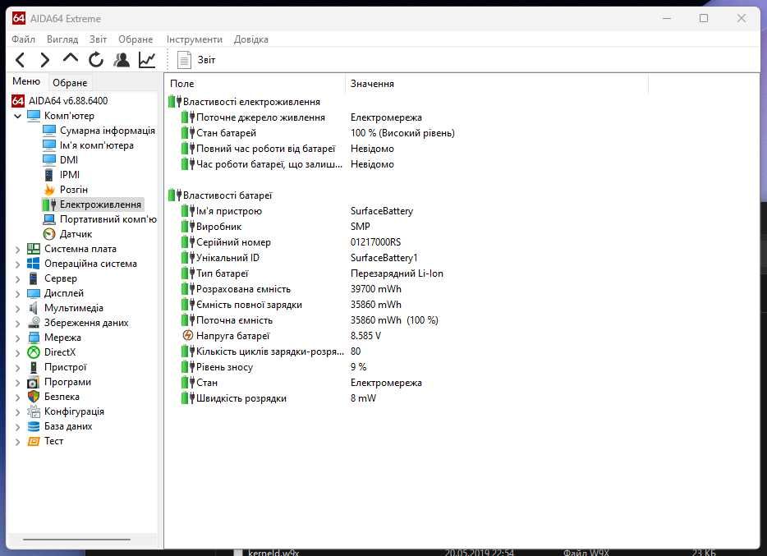
Task: Select the Сумарна інформація monitor icon
Action: pos(49,130)
